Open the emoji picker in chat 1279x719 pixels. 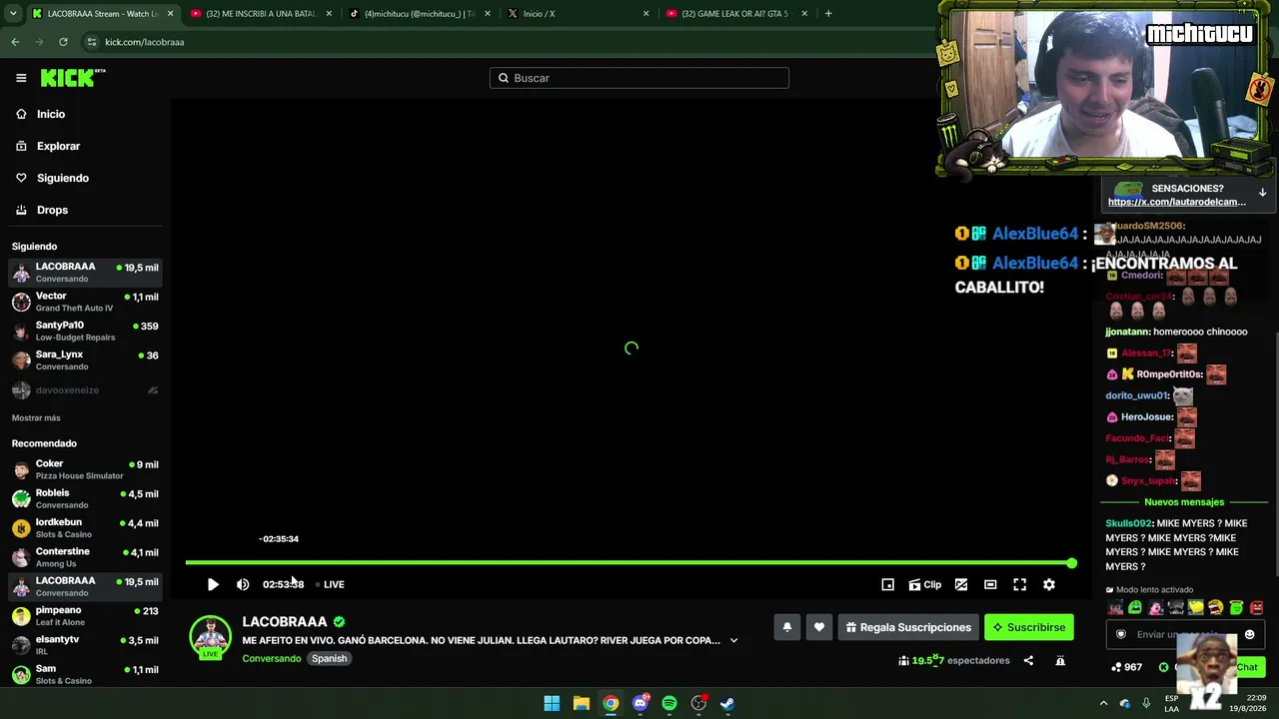(1249, 635)
